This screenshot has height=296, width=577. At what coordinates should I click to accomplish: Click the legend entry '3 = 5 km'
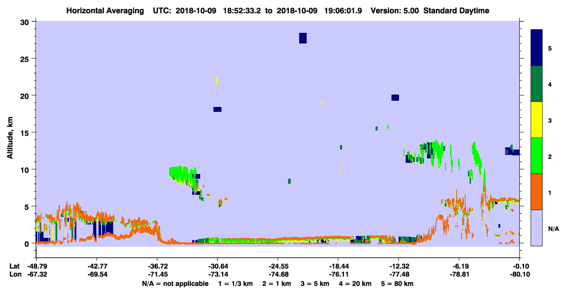tap(315, 284)
